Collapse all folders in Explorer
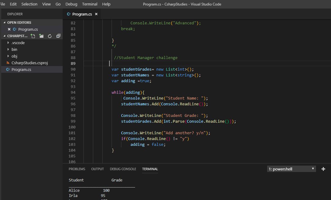The height and width of the screenshot is (200, 331). 58,36
